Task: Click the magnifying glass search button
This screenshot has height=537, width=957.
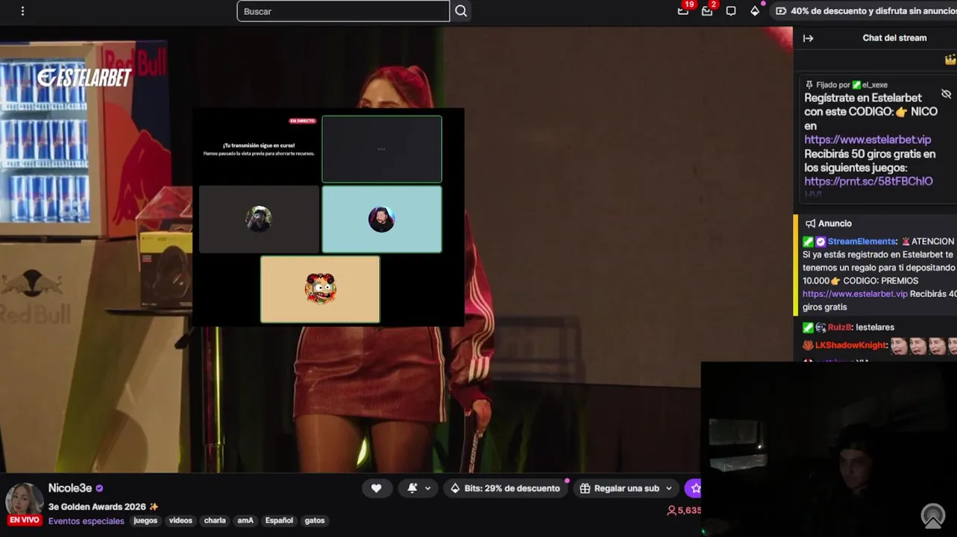Action: [x=461, y=11]
